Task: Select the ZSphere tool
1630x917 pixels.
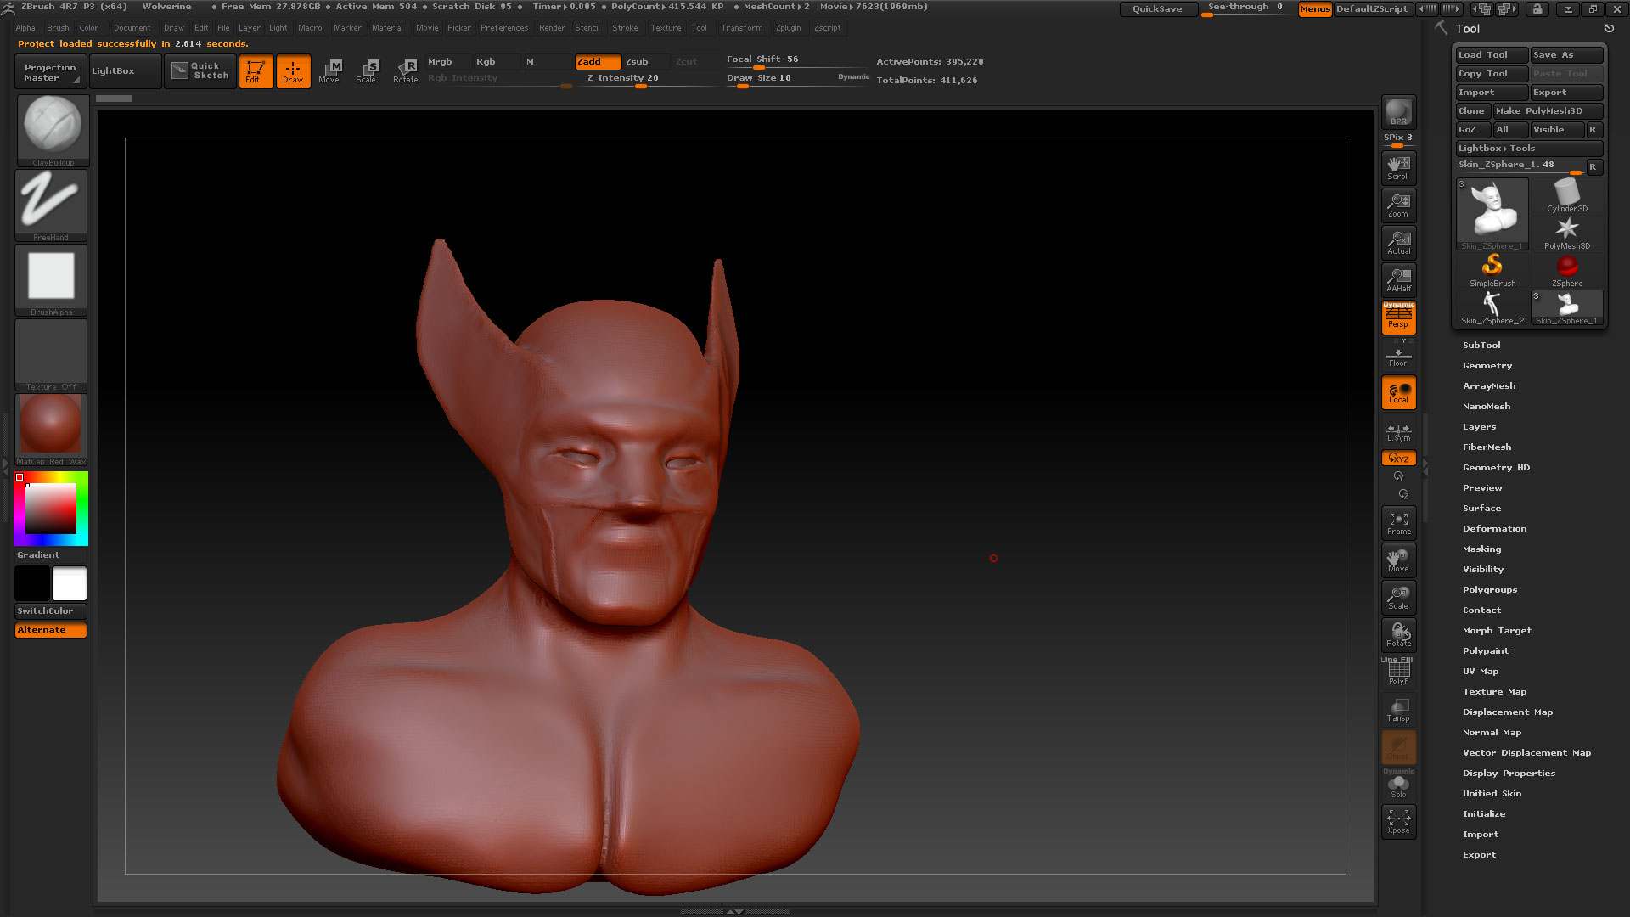Action: point(1567,271)
